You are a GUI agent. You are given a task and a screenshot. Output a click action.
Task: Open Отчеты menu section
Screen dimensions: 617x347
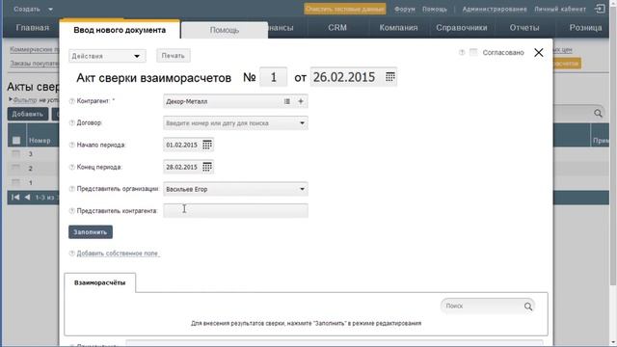point(524,28)
